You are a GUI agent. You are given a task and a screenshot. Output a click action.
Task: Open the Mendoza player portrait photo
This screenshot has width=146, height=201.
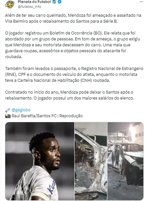click(40, 161)
